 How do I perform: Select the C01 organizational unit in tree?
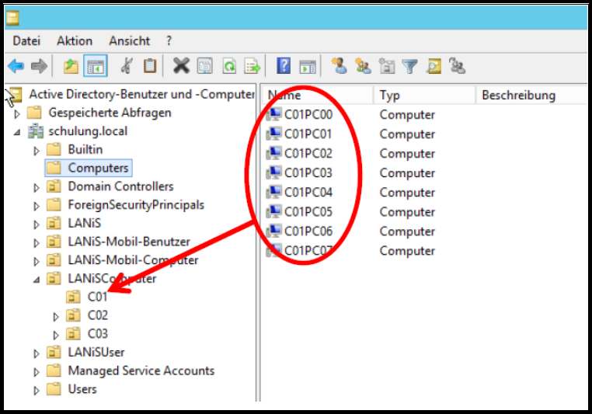coord(97,297)
